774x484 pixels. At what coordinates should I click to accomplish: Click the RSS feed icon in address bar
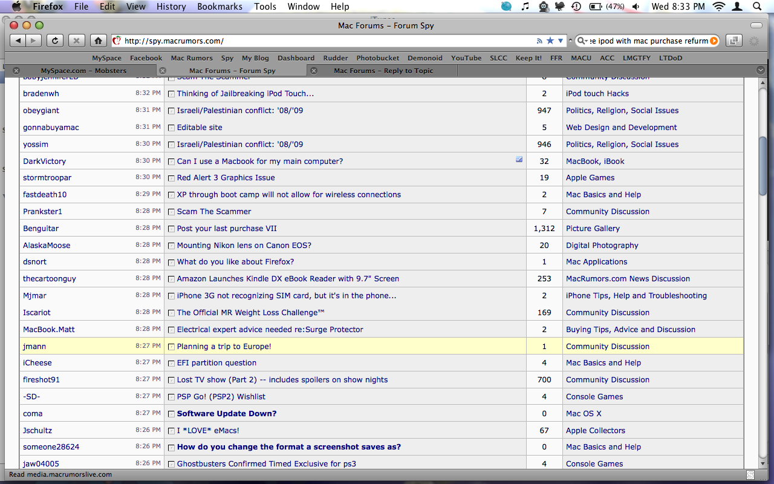539,41
